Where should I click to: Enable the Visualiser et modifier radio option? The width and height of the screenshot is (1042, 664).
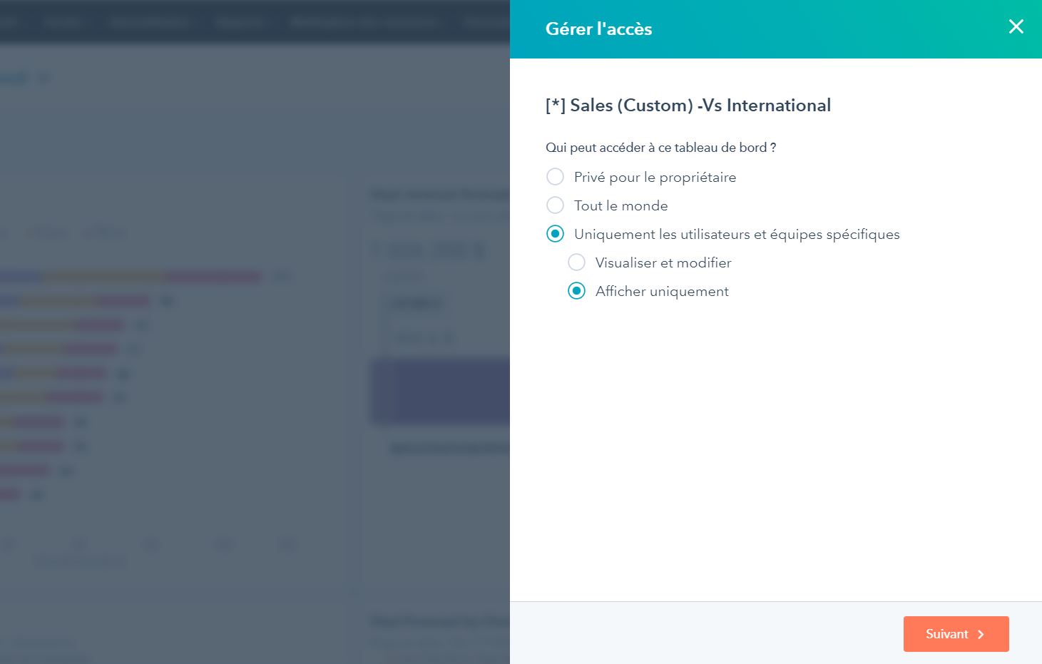(576, 262)
